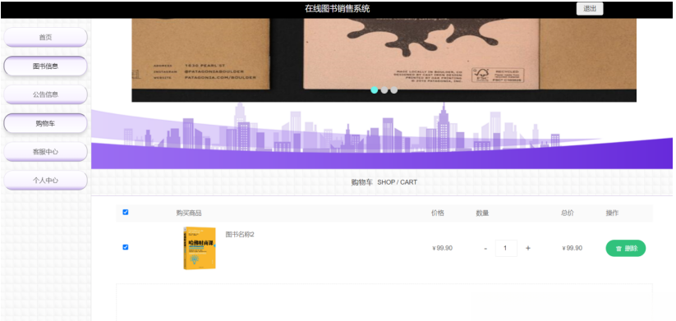Click the 退出 logout button
This screenshot has width=676, height=321.
[x=590, y=8]
